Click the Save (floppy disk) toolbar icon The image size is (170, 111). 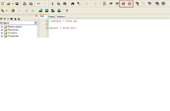(17, 4)
